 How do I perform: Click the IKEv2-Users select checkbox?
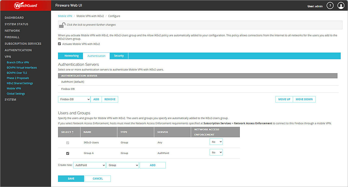tap(67, 143)
